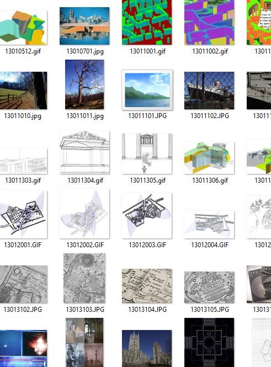Select the 13013103.JPG old city map thumbnail
The image size is (271, 367).
tap(84, 278)
